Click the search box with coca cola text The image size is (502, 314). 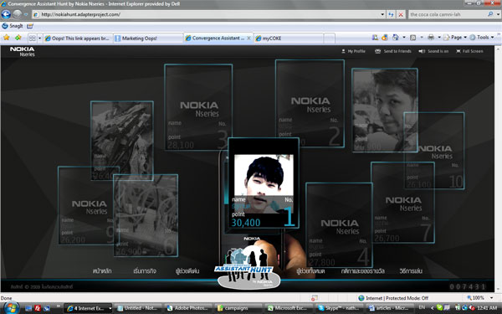click(x=447, y=14)
